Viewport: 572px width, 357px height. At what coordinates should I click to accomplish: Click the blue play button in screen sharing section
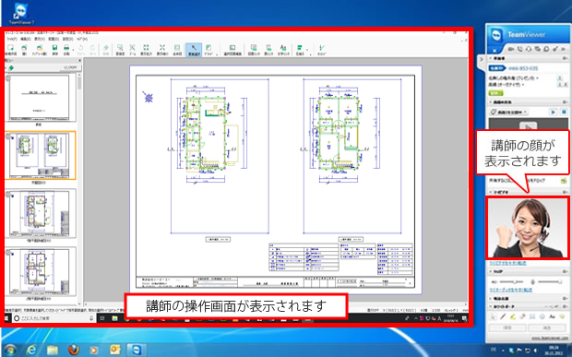point(554,113)
